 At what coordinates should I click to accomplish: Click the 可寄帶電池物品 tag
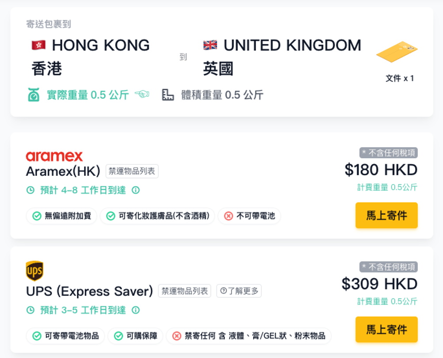coord(66,336)
